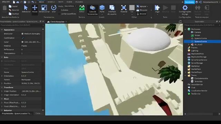Viewport: 221px width, 124px height.
Task: Select the Camera item in Explorer
Action: 198,32
